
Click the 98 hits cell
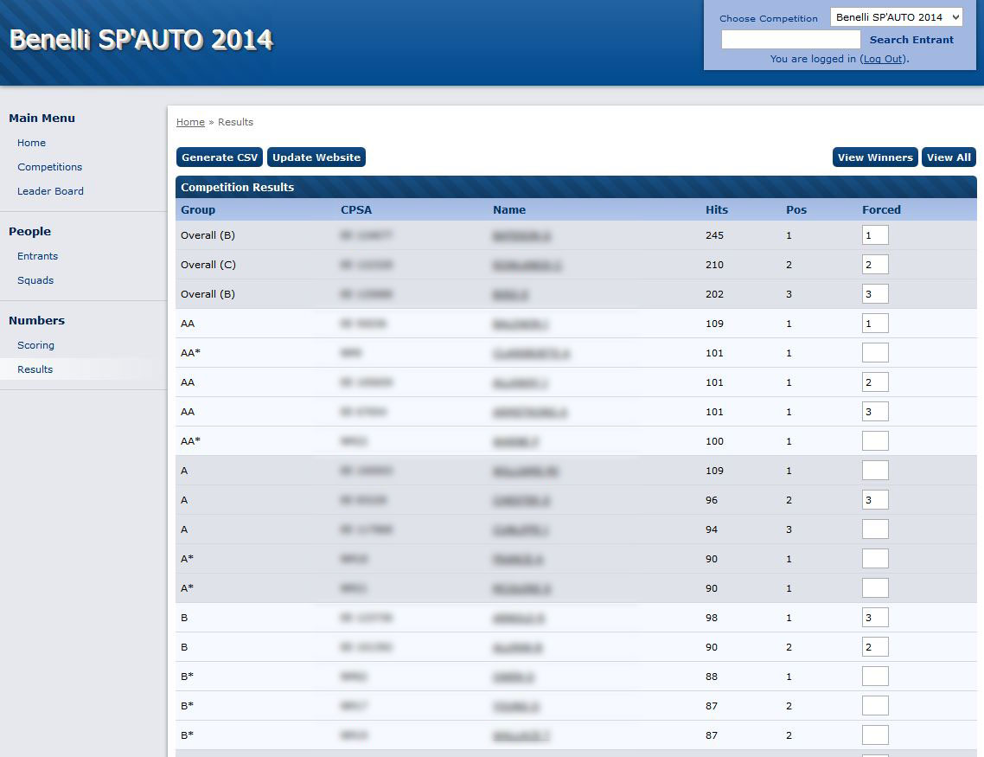711,618
